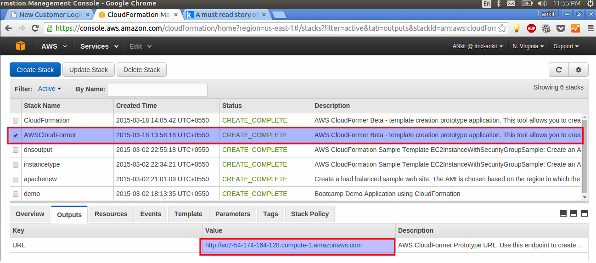Go back in the browser
Screen dimensions: 596x263
click(9, 28)
